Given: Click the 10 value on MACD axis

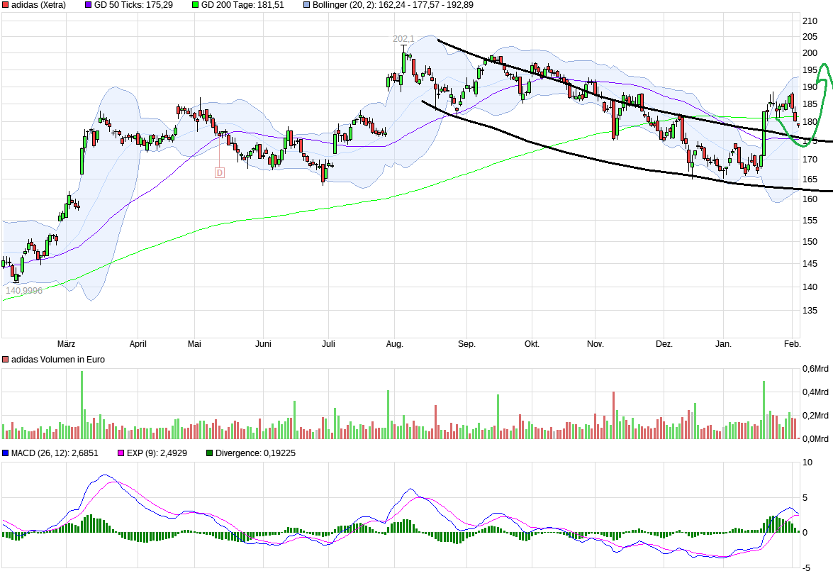Looking at the screenshot, I should [x=807, y=463].
